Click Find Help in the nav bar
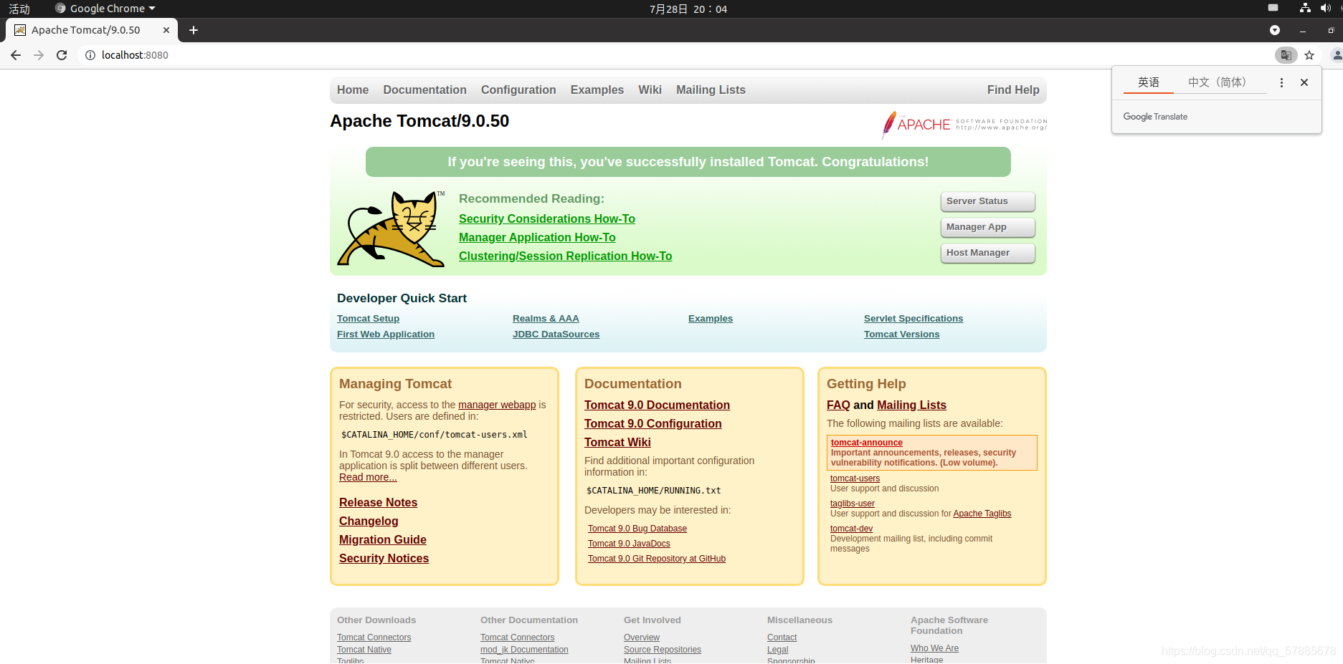The image size is (1343, 664). click(1013, 90)
